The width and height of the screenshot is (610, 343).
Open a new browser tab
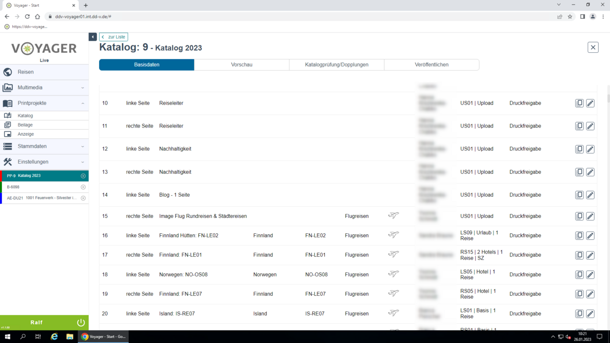coord(85,5)
